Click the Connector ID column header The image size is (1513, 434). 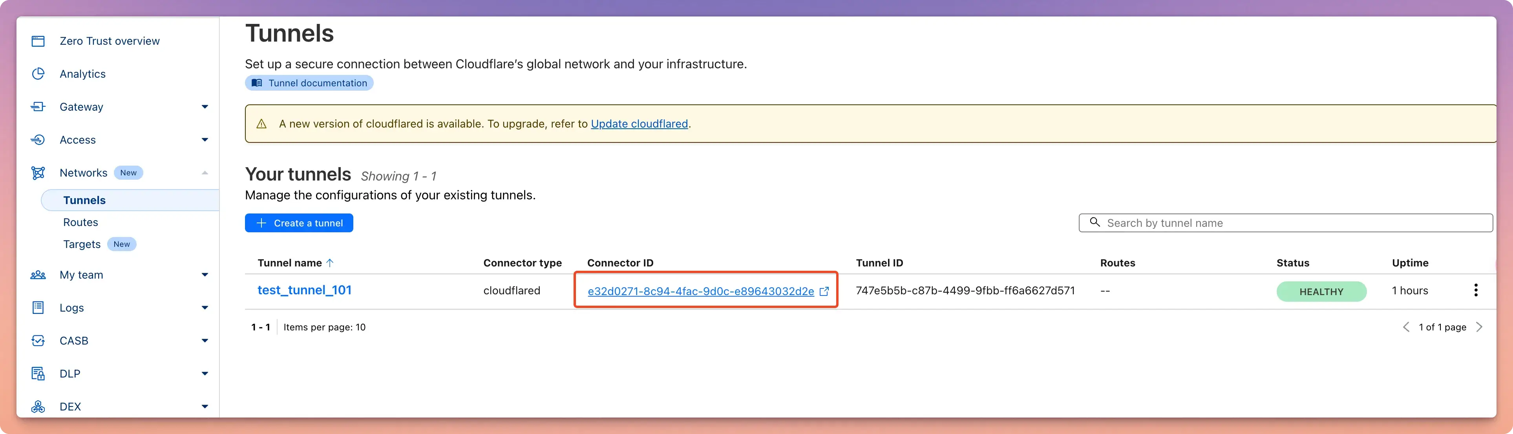[620, 263]
